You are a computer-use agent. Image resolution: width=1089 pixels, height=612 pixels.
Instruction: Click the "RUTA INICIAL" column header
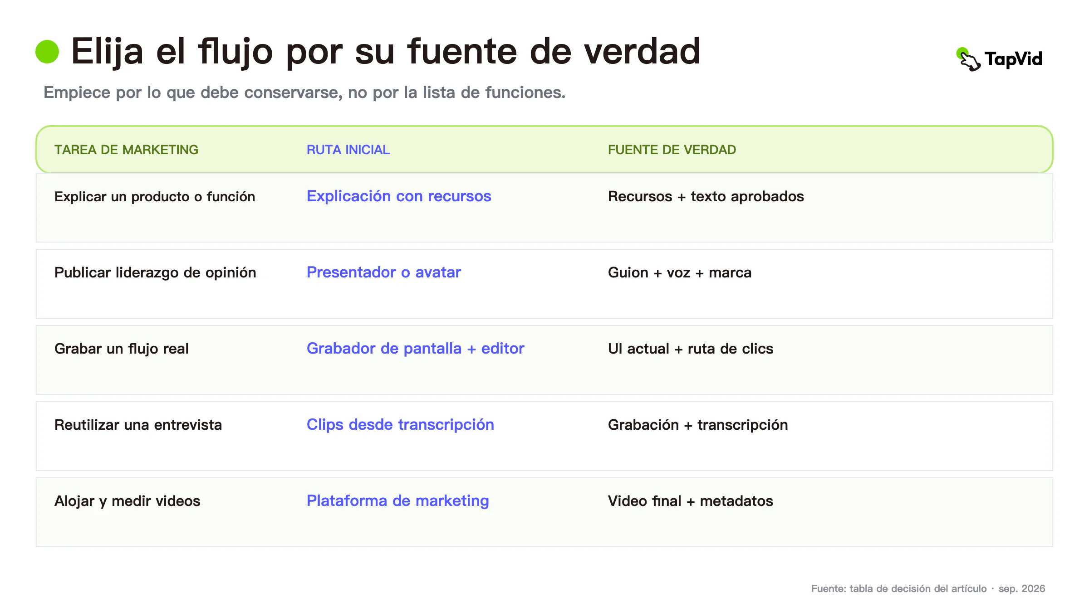[x=348, y=150]
